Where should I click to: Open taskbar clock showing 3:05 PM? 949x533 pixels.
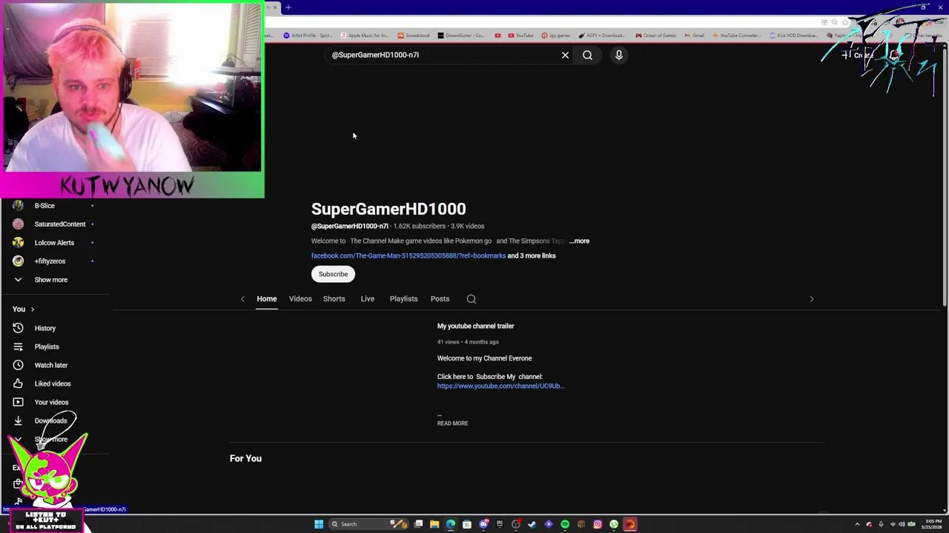(x=932, y=524)
